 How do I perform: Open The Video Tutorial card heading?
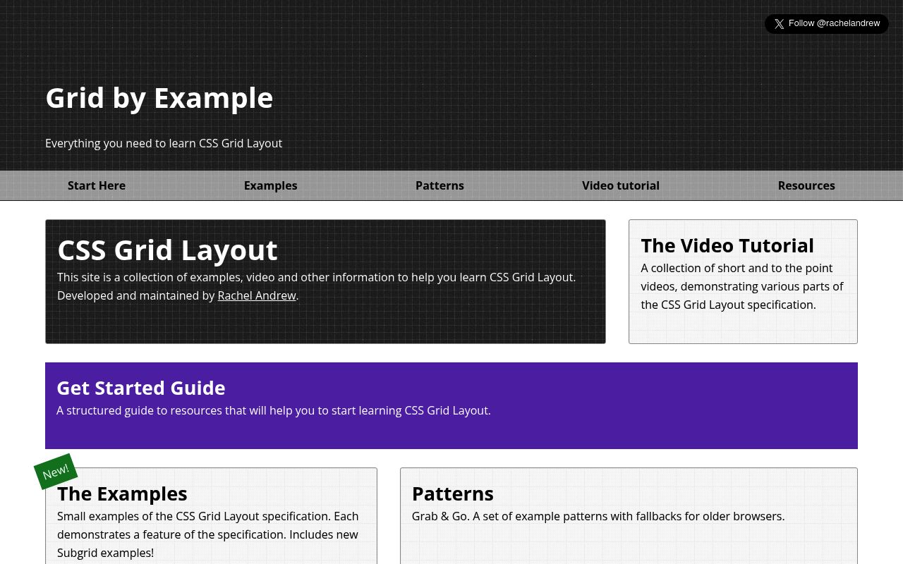coord(727,245)
